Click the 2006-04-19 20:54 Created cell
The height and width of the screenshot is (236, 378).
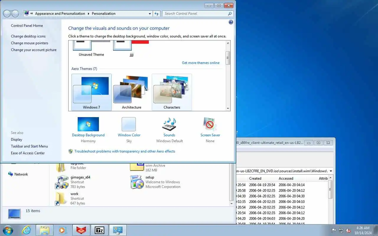tap(262, 185)
